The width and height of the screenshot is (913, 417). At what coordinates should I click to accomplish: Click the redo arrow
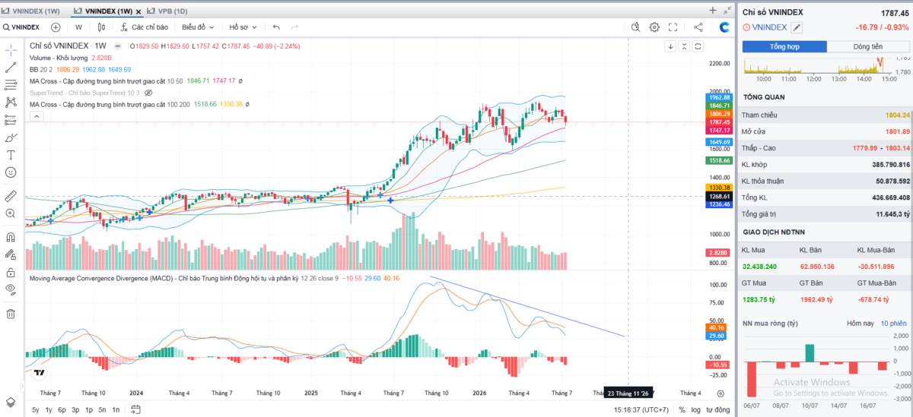coord(294,27)
